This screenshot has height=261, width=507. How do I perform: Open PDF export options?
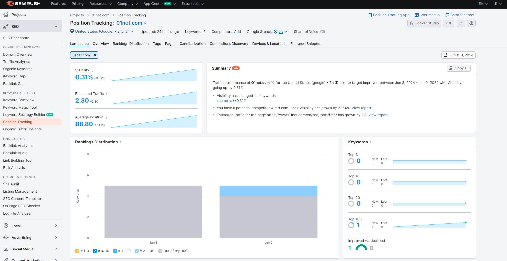click(x=449, y=23)
